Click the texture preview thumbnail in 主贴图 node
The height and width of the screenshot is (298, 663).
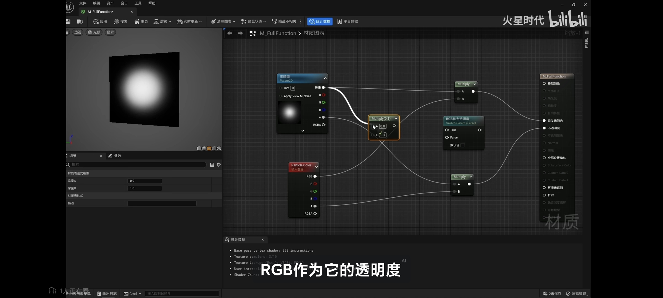click(x=289, y=113)
